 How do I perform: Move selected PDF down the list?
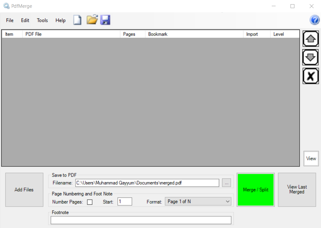310,57
